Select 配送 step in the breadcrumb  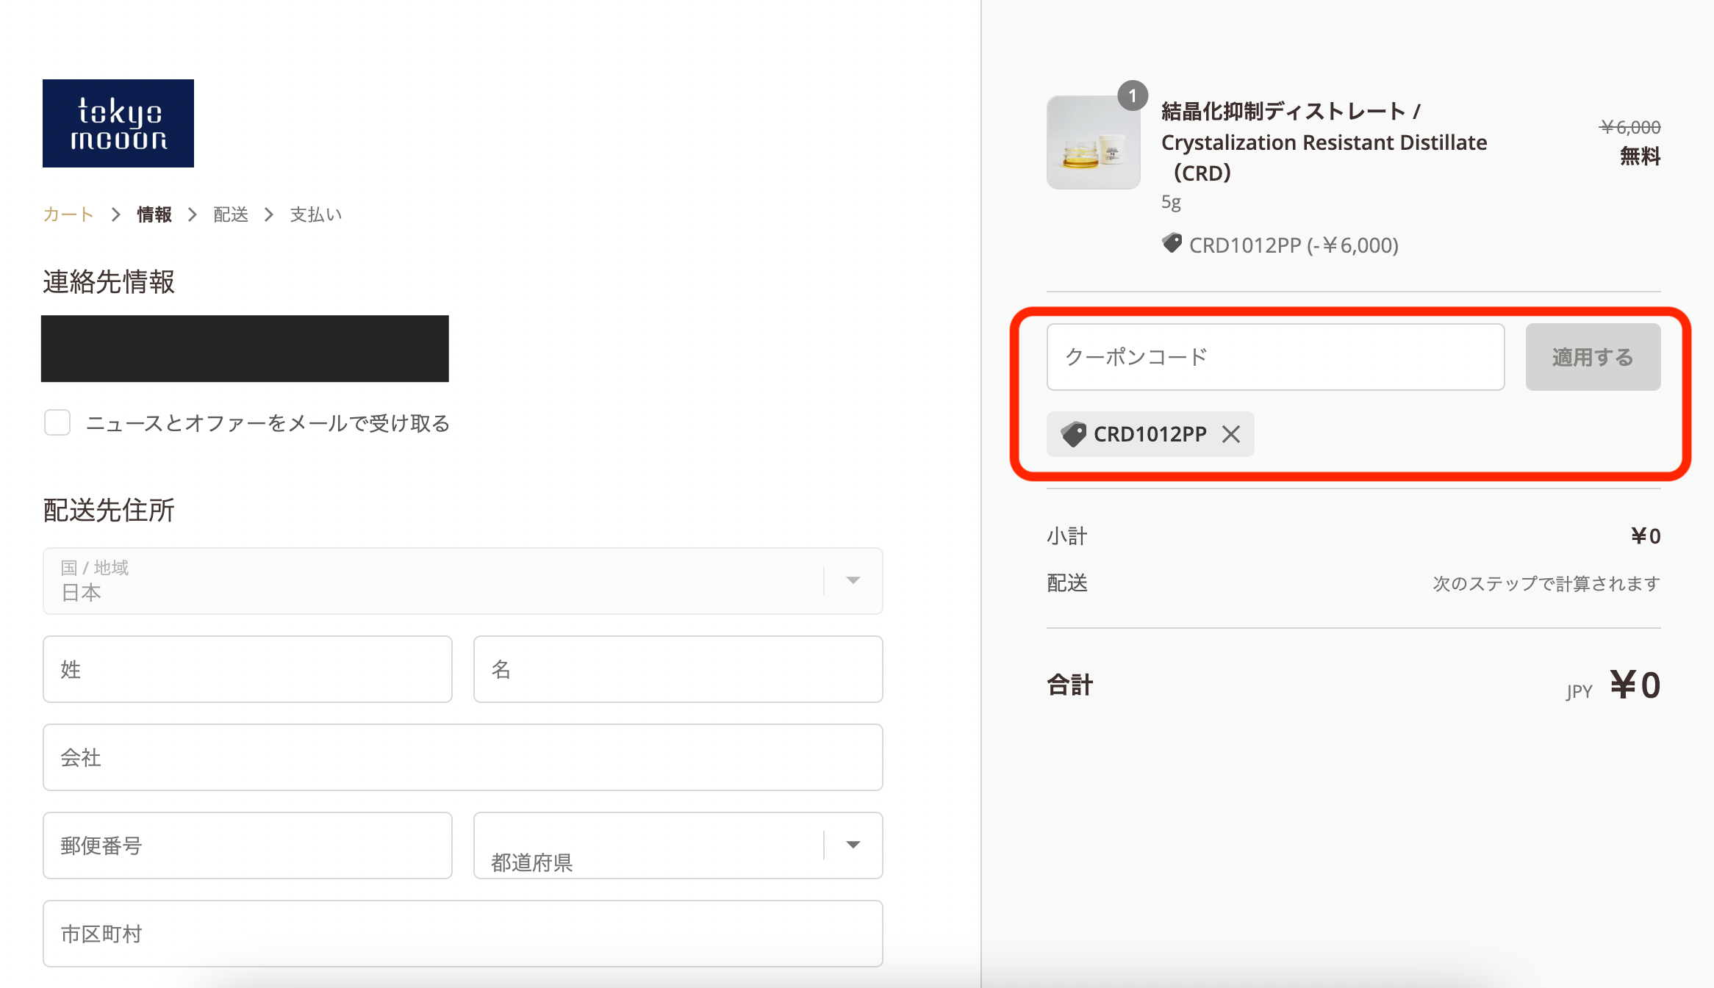(x=230, y=214)
